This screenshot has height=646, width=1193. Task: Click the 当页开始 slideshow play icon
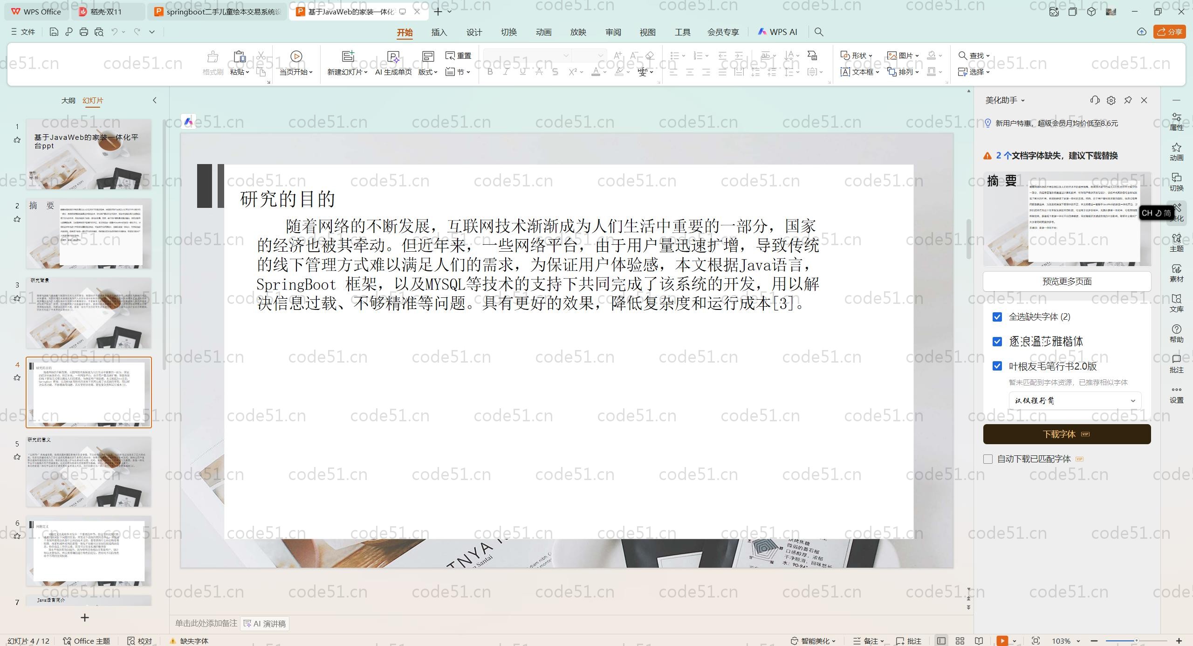point(296,56)
